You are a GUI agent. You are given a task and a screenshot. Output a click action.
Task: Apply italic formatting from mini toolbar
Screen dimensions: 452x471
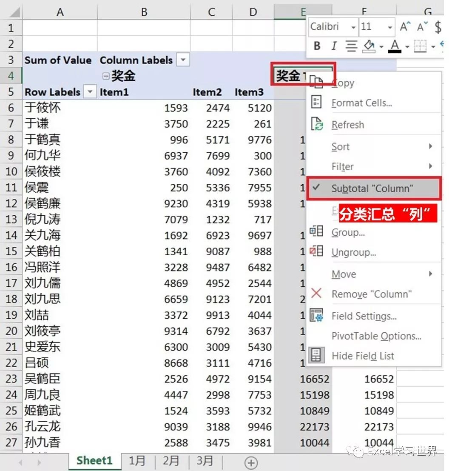coord(334,46)
